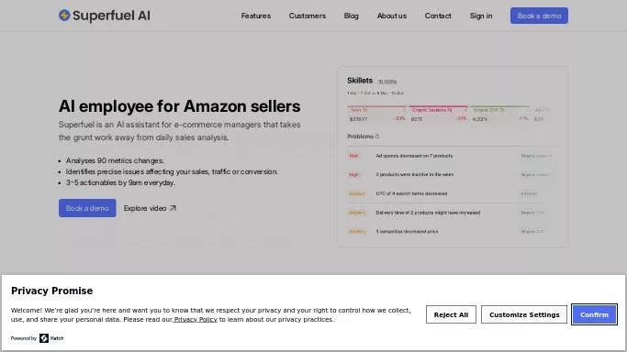Expand the Sales 7d metric dropdown
This screenshot has width=627, height=352.
tap(404, 110)
